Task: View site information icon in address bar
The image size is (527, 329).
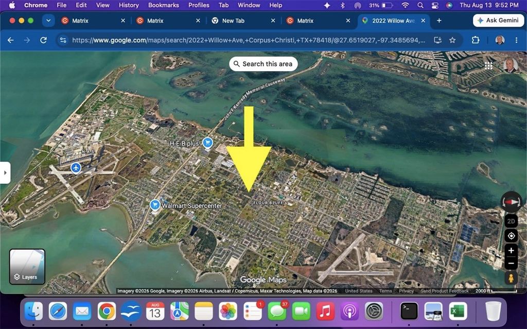Action: coord(63,40)
